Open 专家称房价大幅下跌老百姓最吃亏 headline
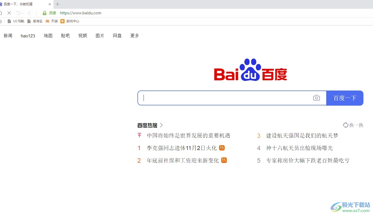Screen dimensions: 373x215 click(308, 160)
